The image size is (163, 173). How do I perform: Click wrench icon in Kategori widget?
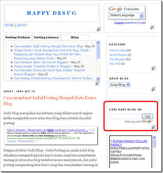coord(154,68)
